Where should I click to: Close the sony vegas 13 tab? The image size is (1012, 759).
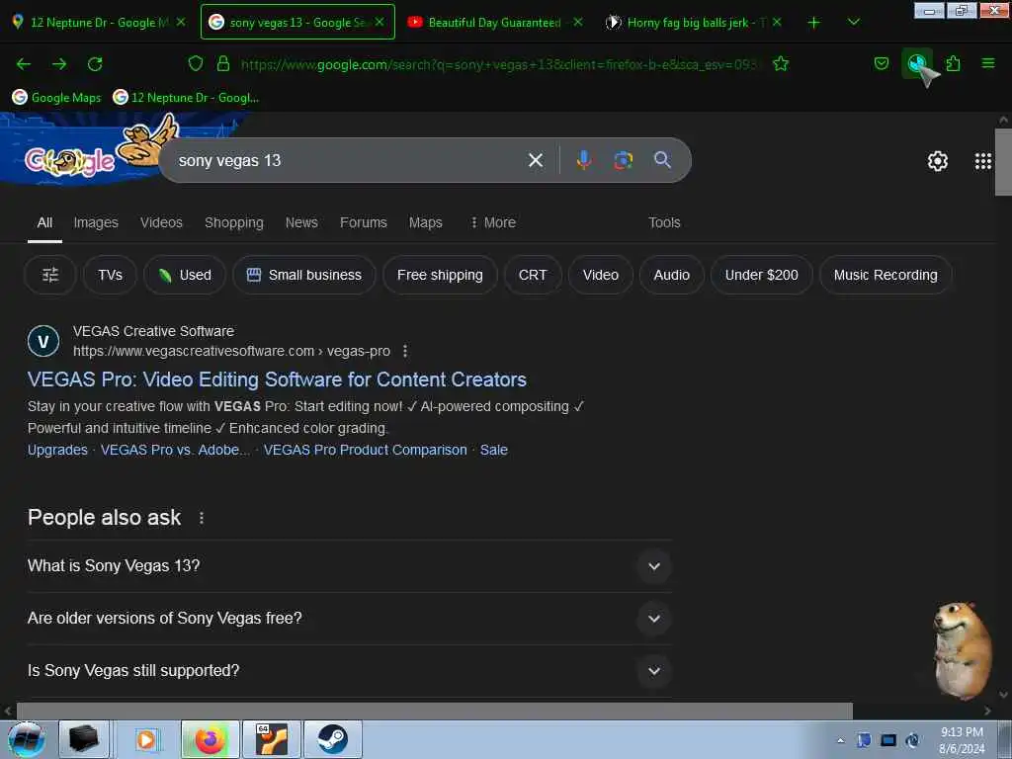tap(379, 22)
